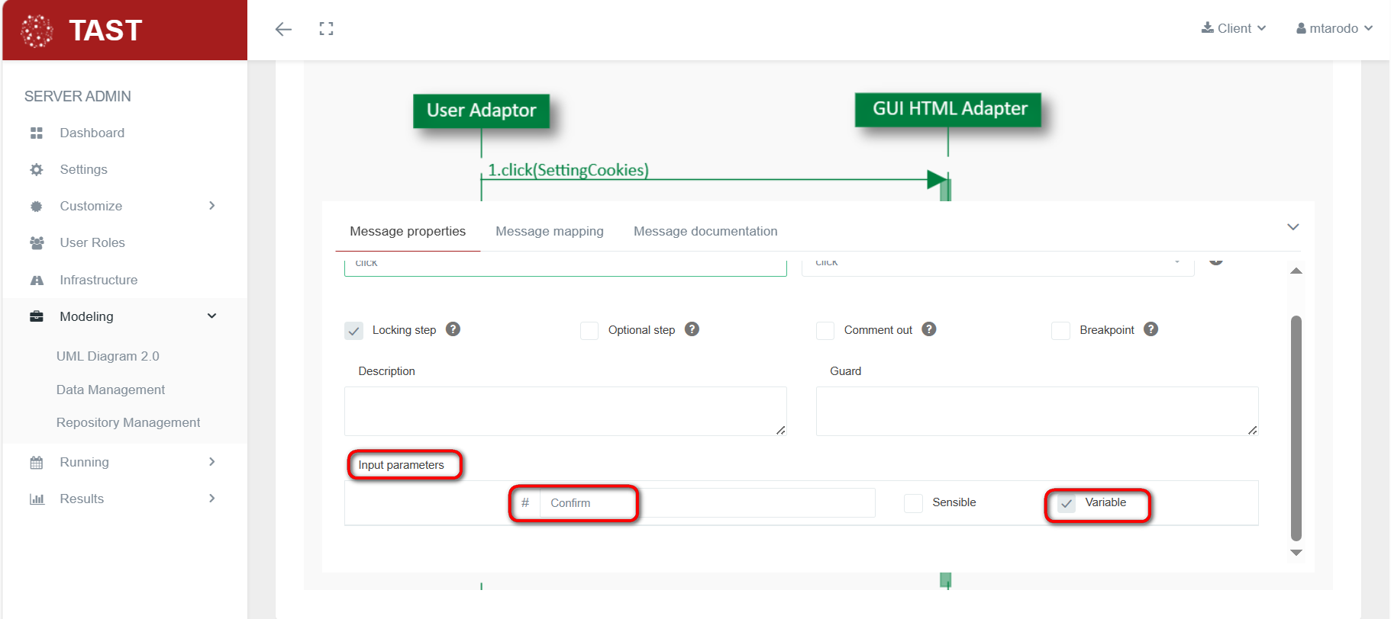Show help for Comment out
The width and height of the screenshot is (1391, 619).
click(x=928, y=329)
